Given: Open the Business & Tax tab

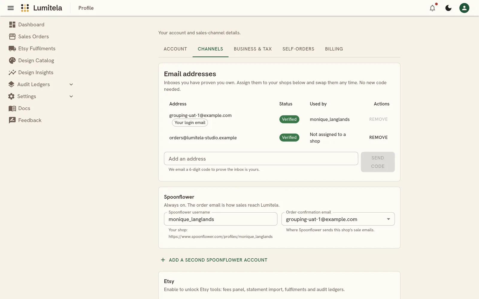Looking at the screenshot, I should [253, 49].
